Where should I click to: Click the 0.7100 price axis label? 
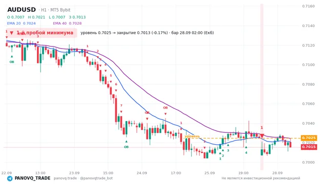(309, 65)
